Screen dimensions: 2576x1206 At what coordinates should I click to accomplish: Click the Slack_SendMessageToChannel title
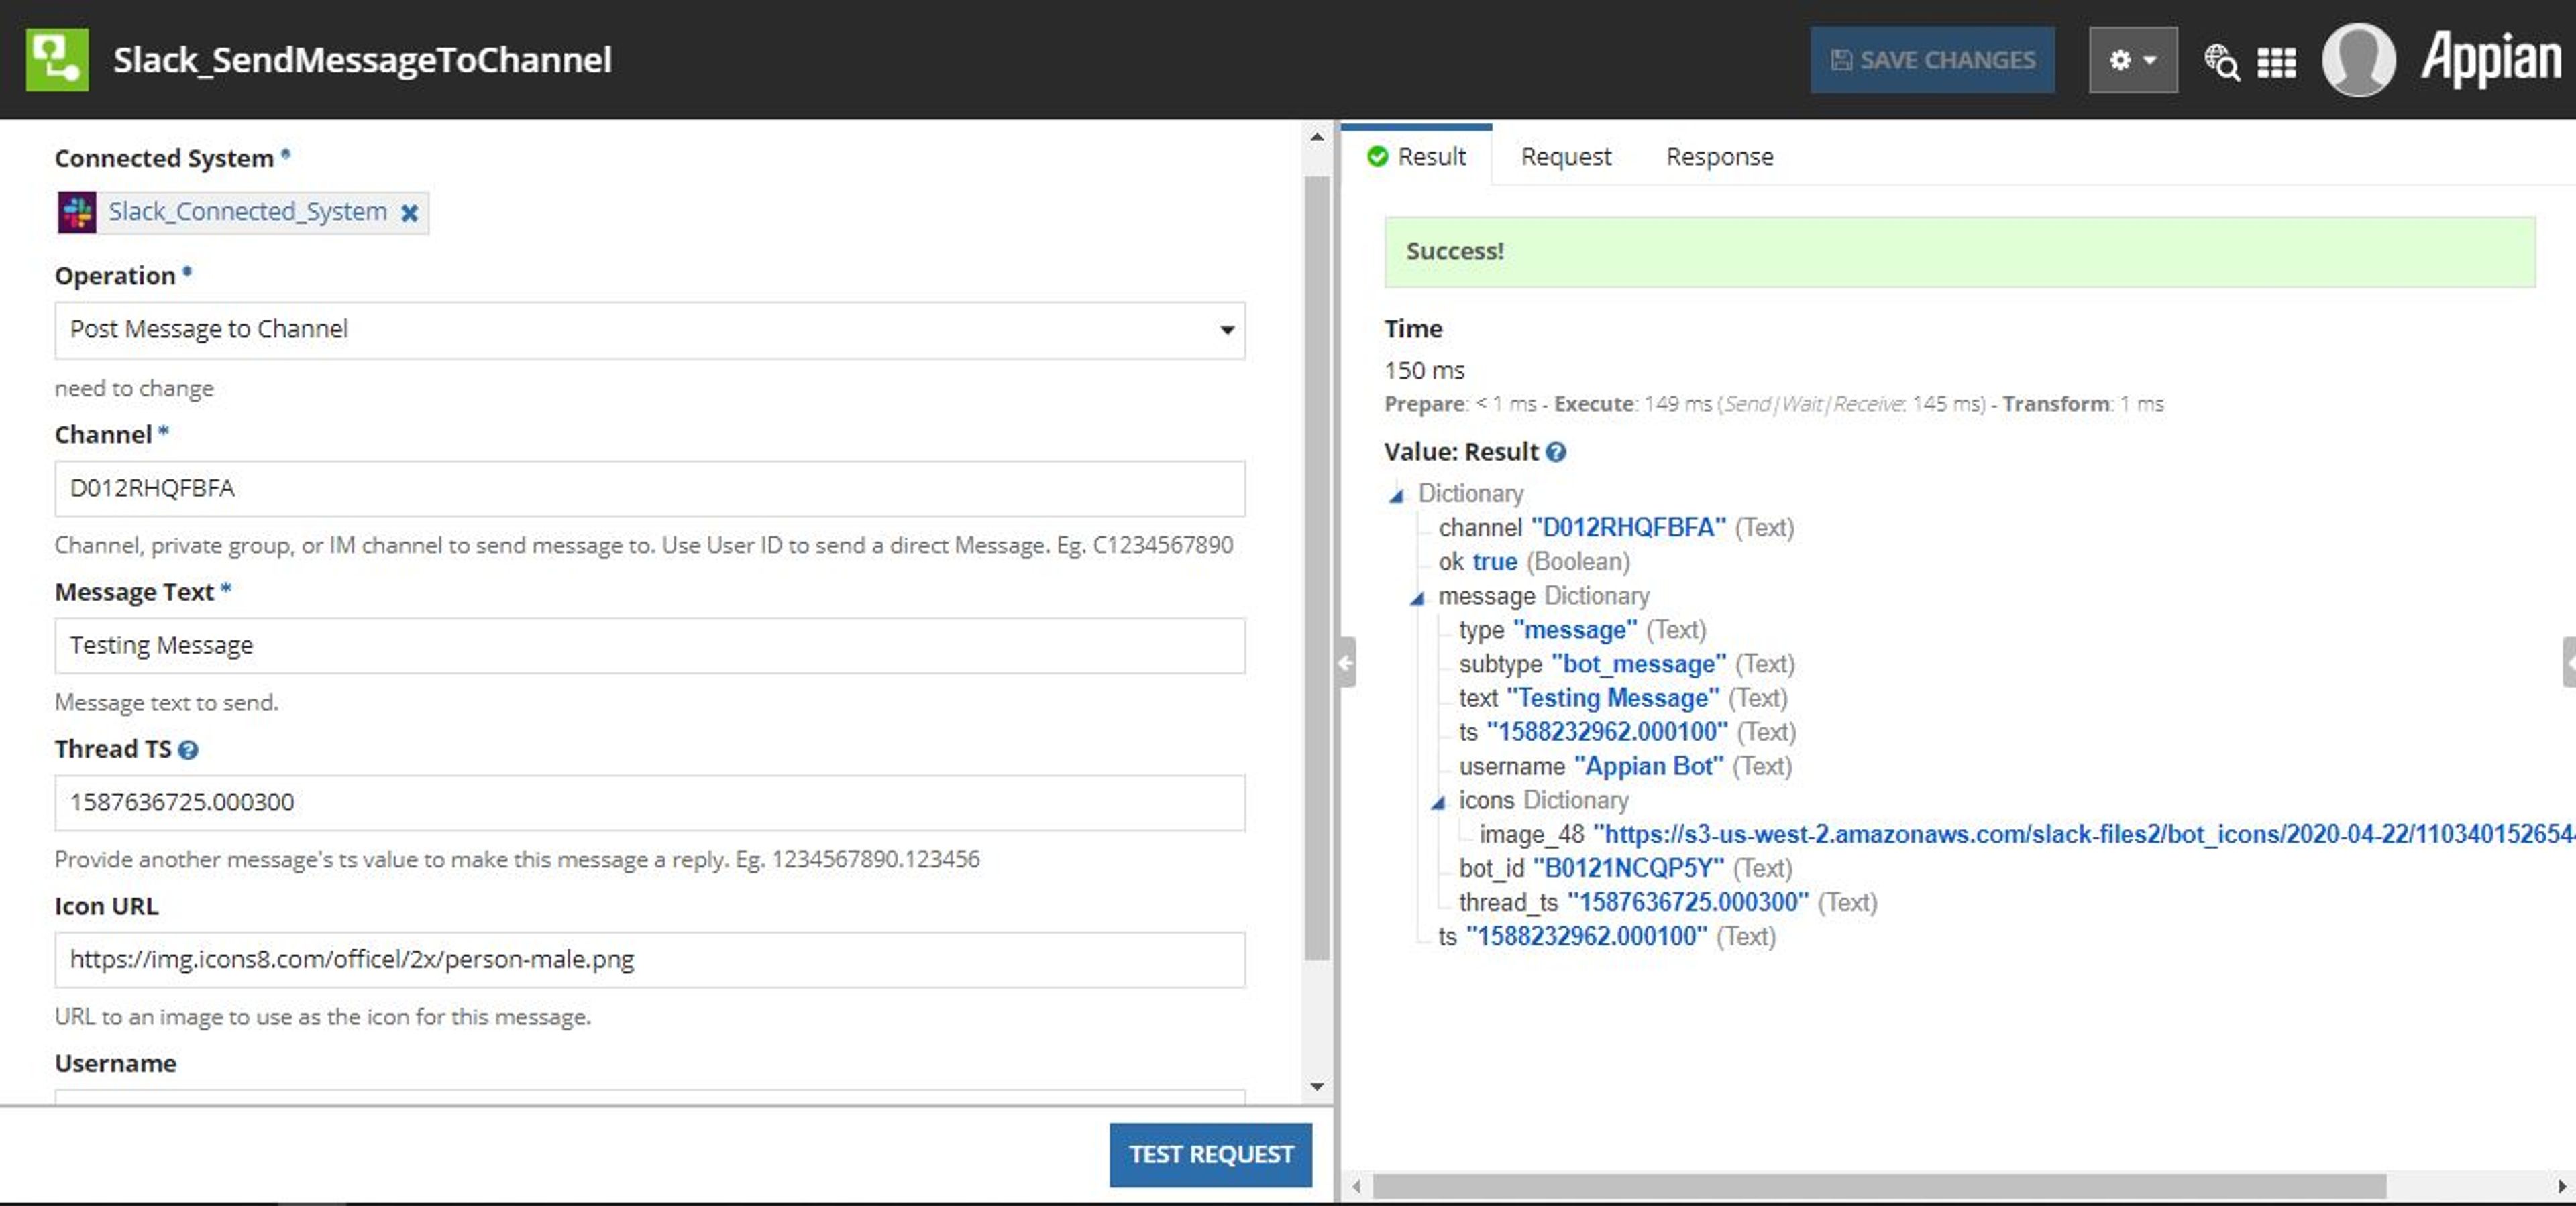point(362,60)
